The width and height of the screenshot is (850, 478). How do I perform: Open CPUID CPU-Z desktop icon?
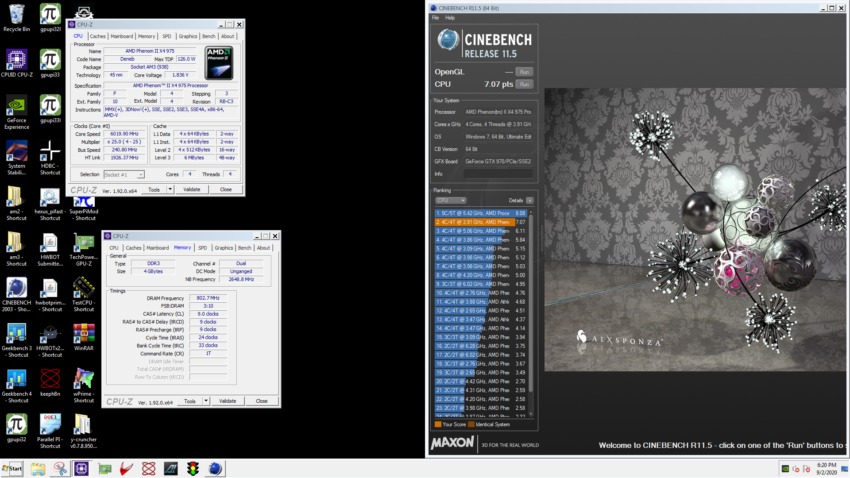coord(17,63)
